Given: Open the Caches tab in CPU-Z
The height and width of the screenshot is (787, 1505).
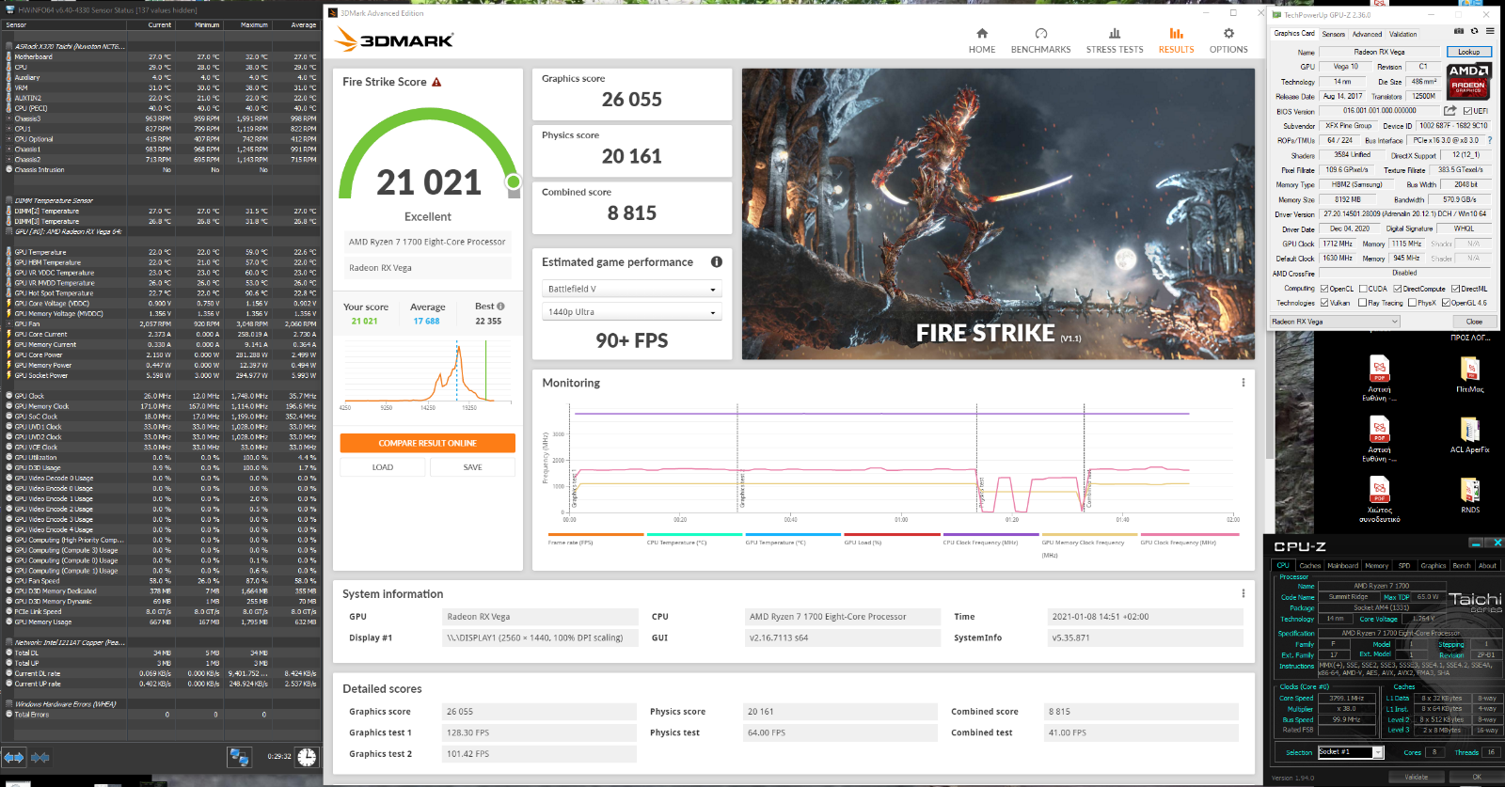Looking at the screenshot, I should coord(1310,566).
